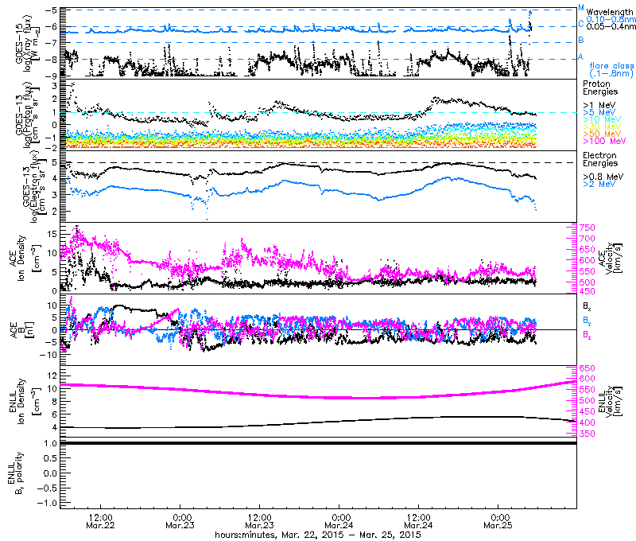Click the '12:00 Mar.23' time axis label

[x=259, y=521]
